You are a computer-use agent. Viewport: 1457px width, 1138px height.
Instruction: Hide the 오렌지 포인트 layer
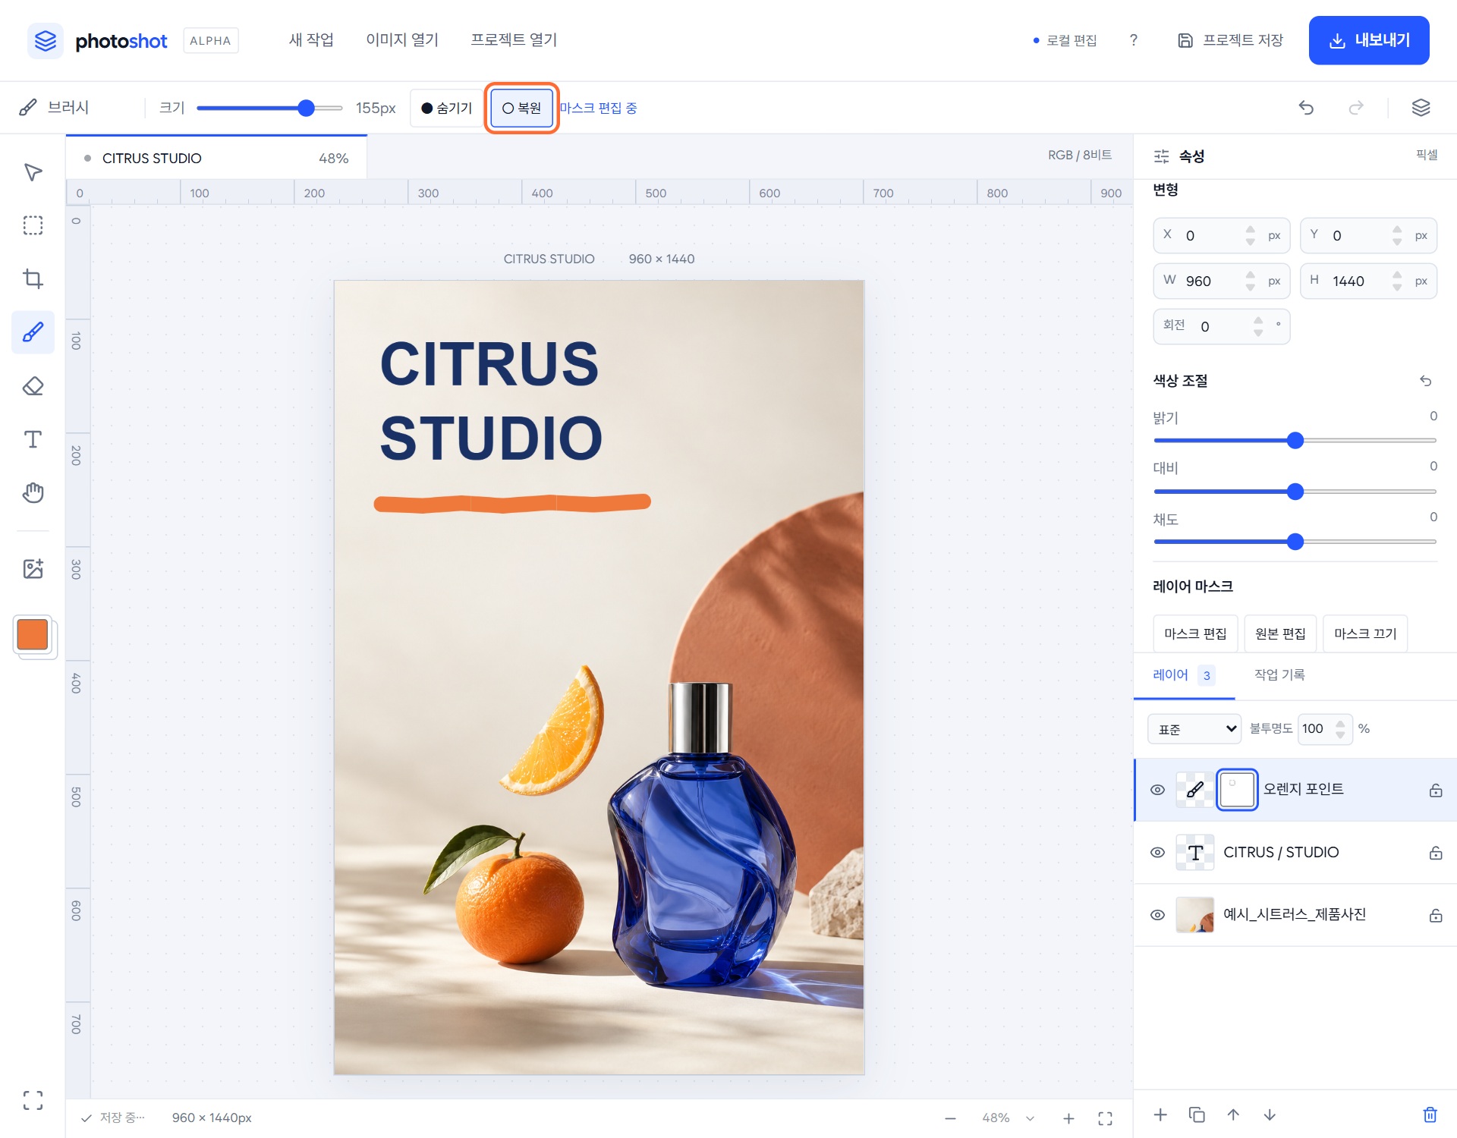[x=1157, y=790]
